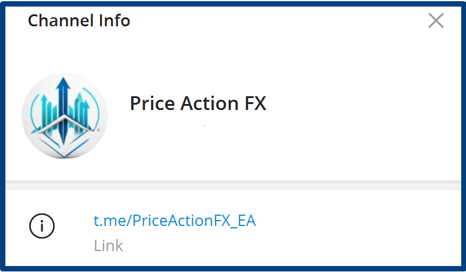Click the gray Link label
The width and height of the screenshot is (466, 272).
108,246
